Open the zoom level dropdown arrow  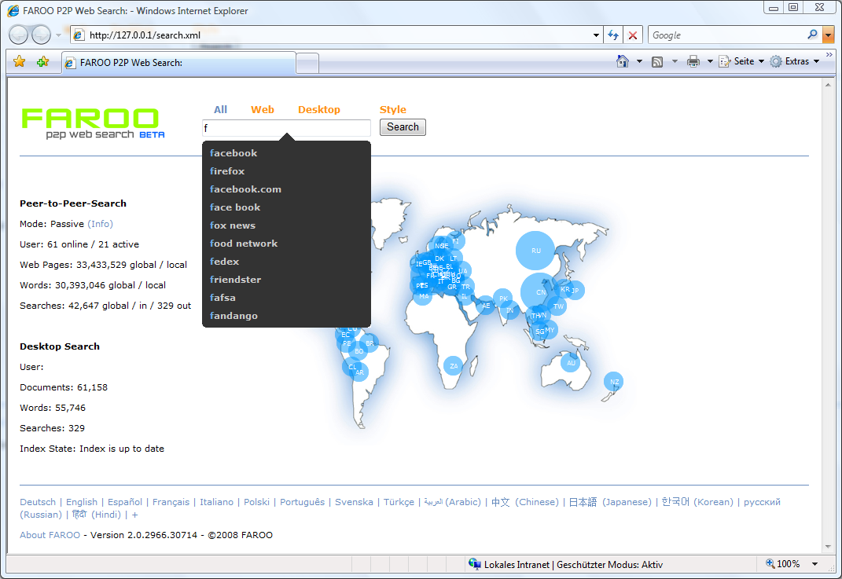coord(814,564)
